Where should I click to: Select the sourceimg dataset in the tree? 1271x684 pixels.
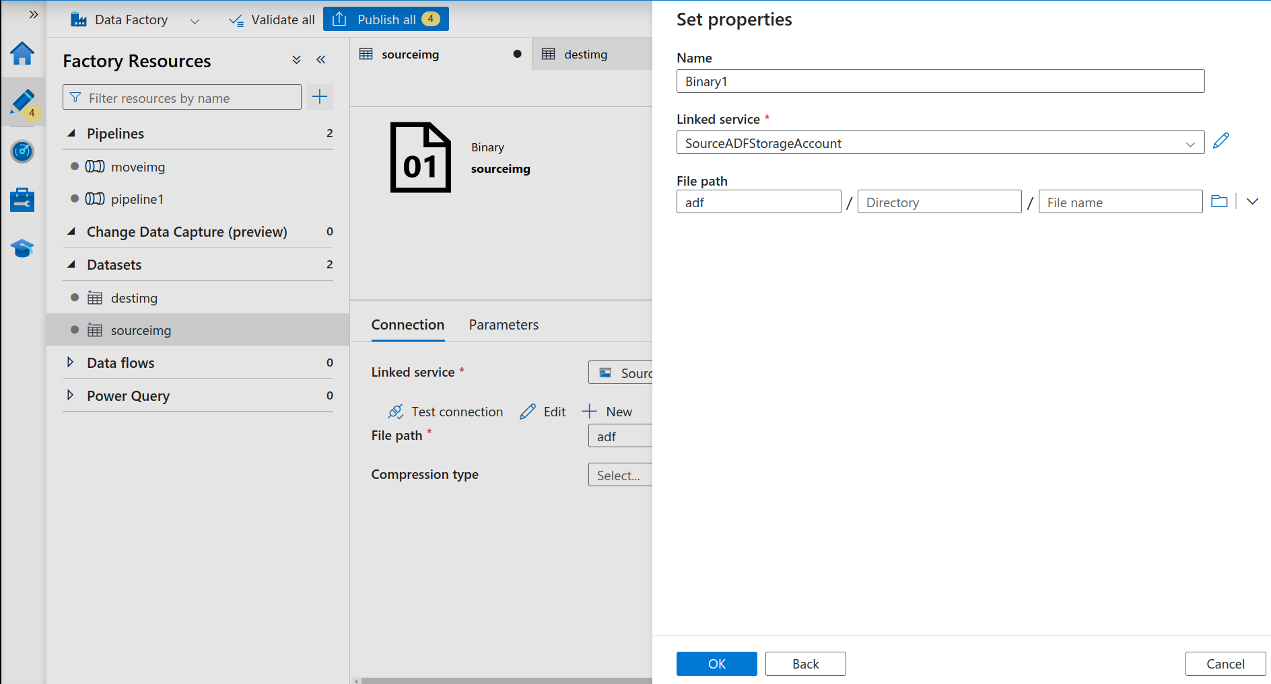click(198, 330)
